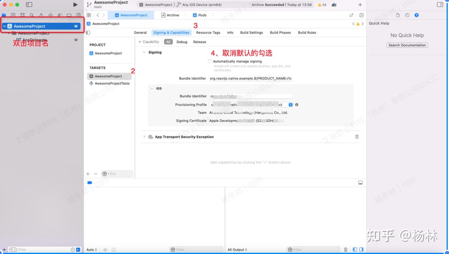This screenshot has height=254, width=449.
Task: Add a new target with the plus button
Action: coord(88,174)
